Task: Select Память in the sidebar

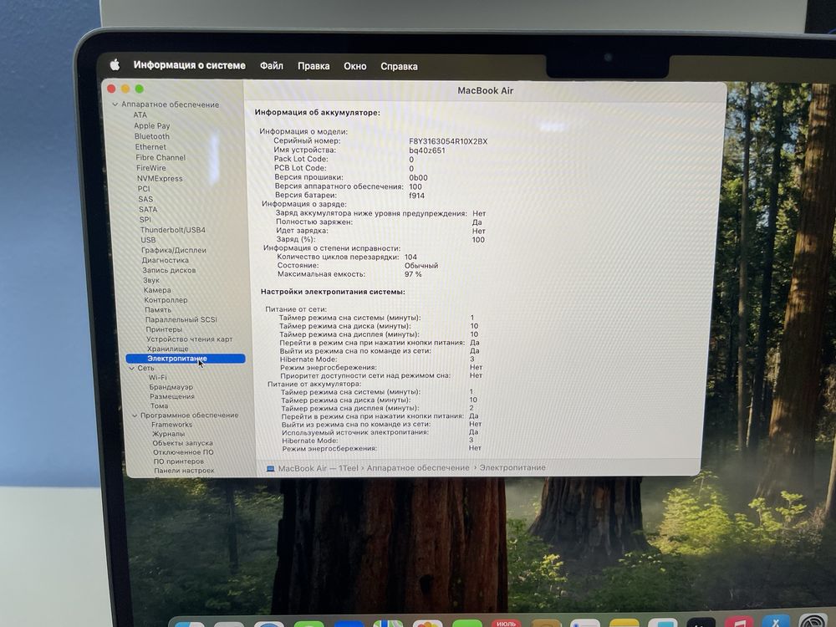Action: point(158,310)
